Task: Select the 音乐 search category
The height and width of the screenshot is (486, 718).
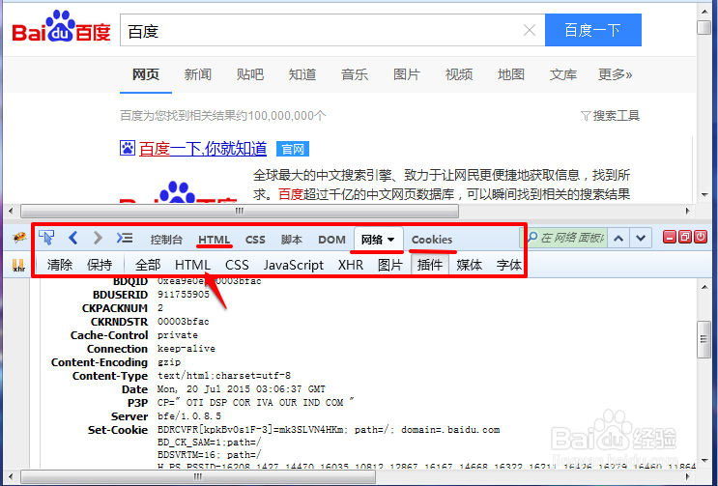Action: click(x=355, y=74)
